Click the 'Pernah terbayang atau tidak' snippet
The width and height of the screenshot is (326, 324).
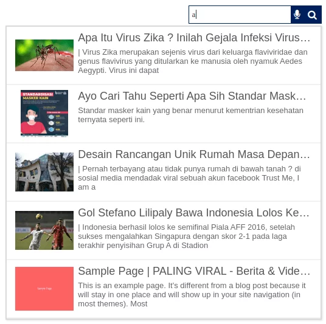click(x=189, y=178)
